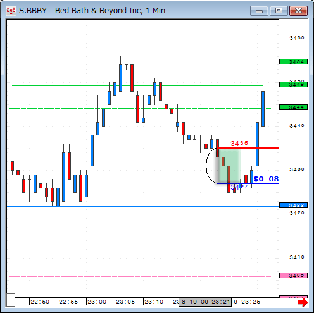314x313 pixels.
Task: Maximize the S.BBBY chart window
Action: (279, 11)
